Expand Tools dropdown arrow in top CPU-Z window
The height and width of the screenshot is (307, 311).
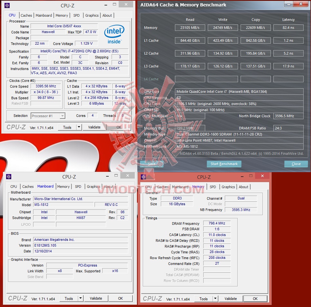click(79, 127)
